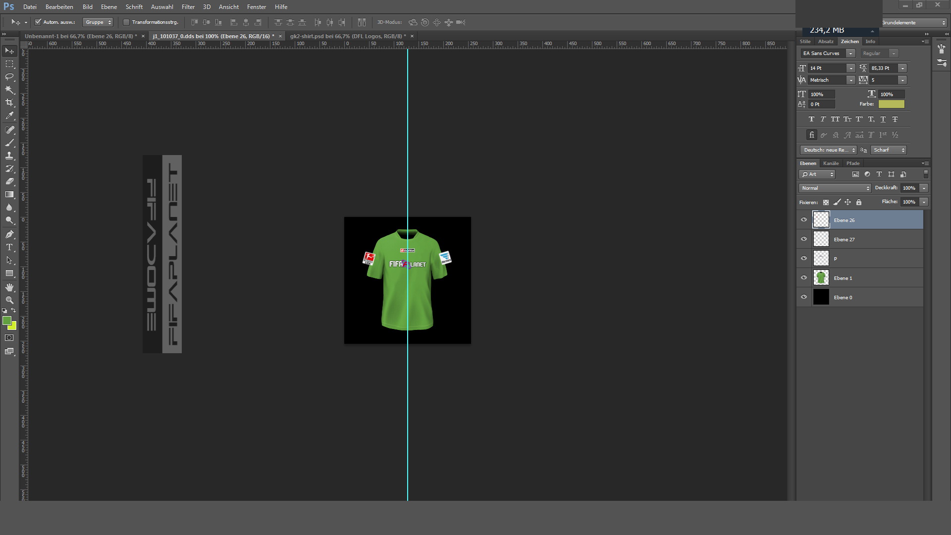951x535 pixels.
Task: Select the History Brush tool
Action: 9,168
